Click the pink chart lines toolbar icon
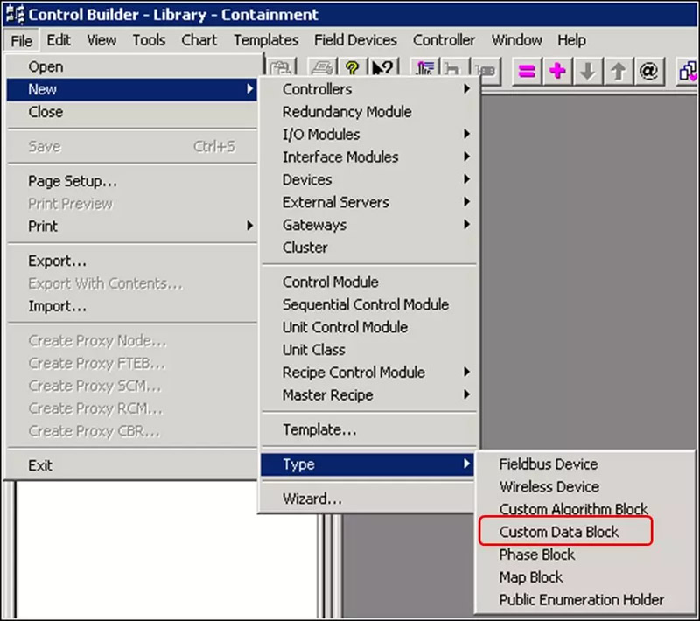The width and height of the screenshot is (700, 621). click(x=424, y=69)
